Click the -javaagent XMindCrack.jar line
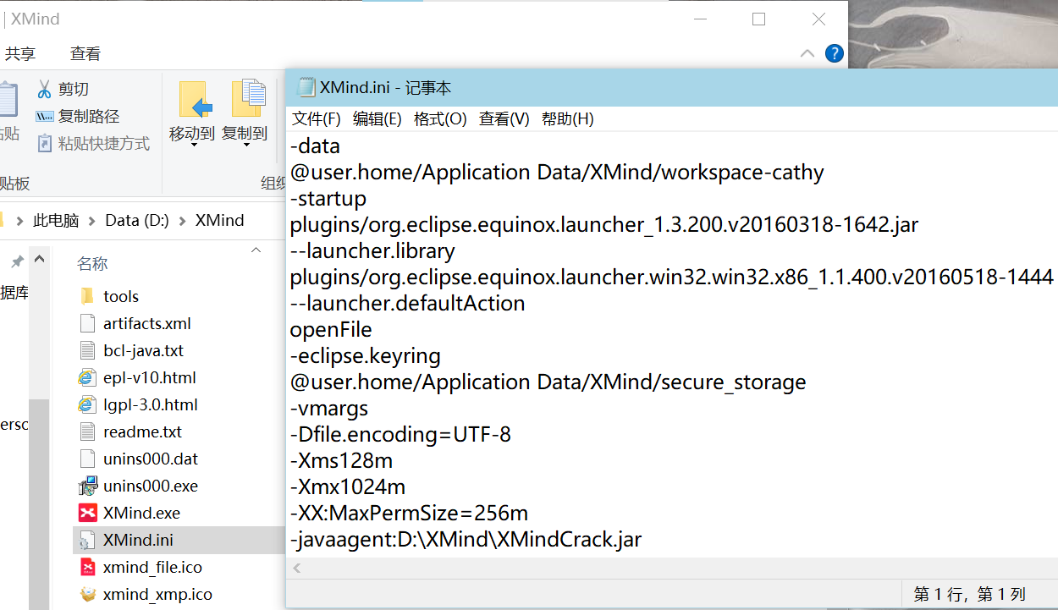This screenshot has width=1058, height=610. coord(466,539)
